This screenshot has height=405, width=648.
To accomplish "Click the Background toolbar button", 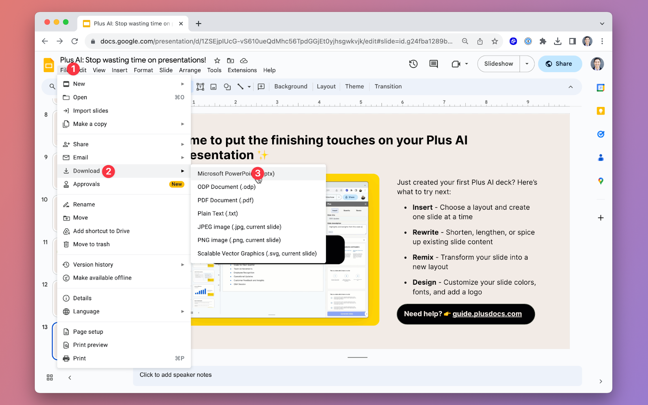I will point(291,87).
